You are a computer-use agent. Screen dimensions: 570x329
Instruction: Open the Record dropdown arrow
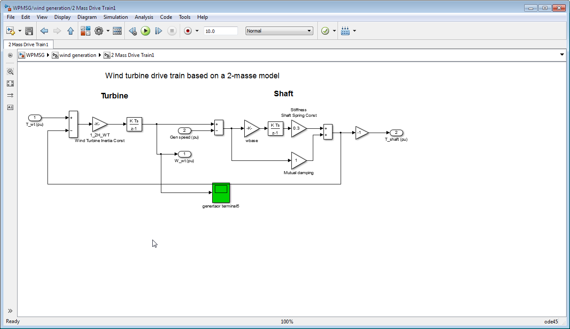197,31
